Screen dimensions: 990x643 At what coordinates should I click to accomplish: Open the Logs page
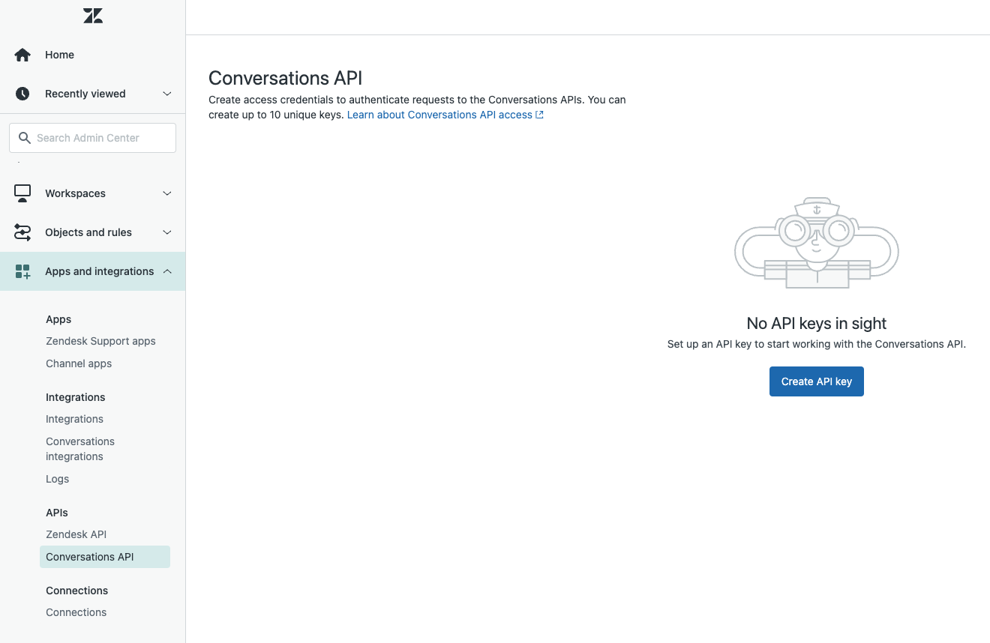point(57,479)
